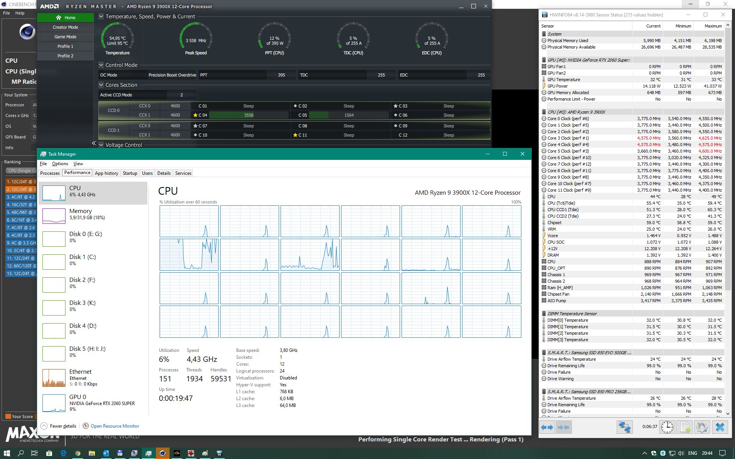The width and height of the screenshot is (735, 459).
Task: Click C 04 core speed bar 3558
Action: [248, 115]
